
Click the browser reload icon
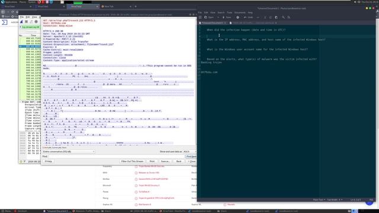(12, 12)
